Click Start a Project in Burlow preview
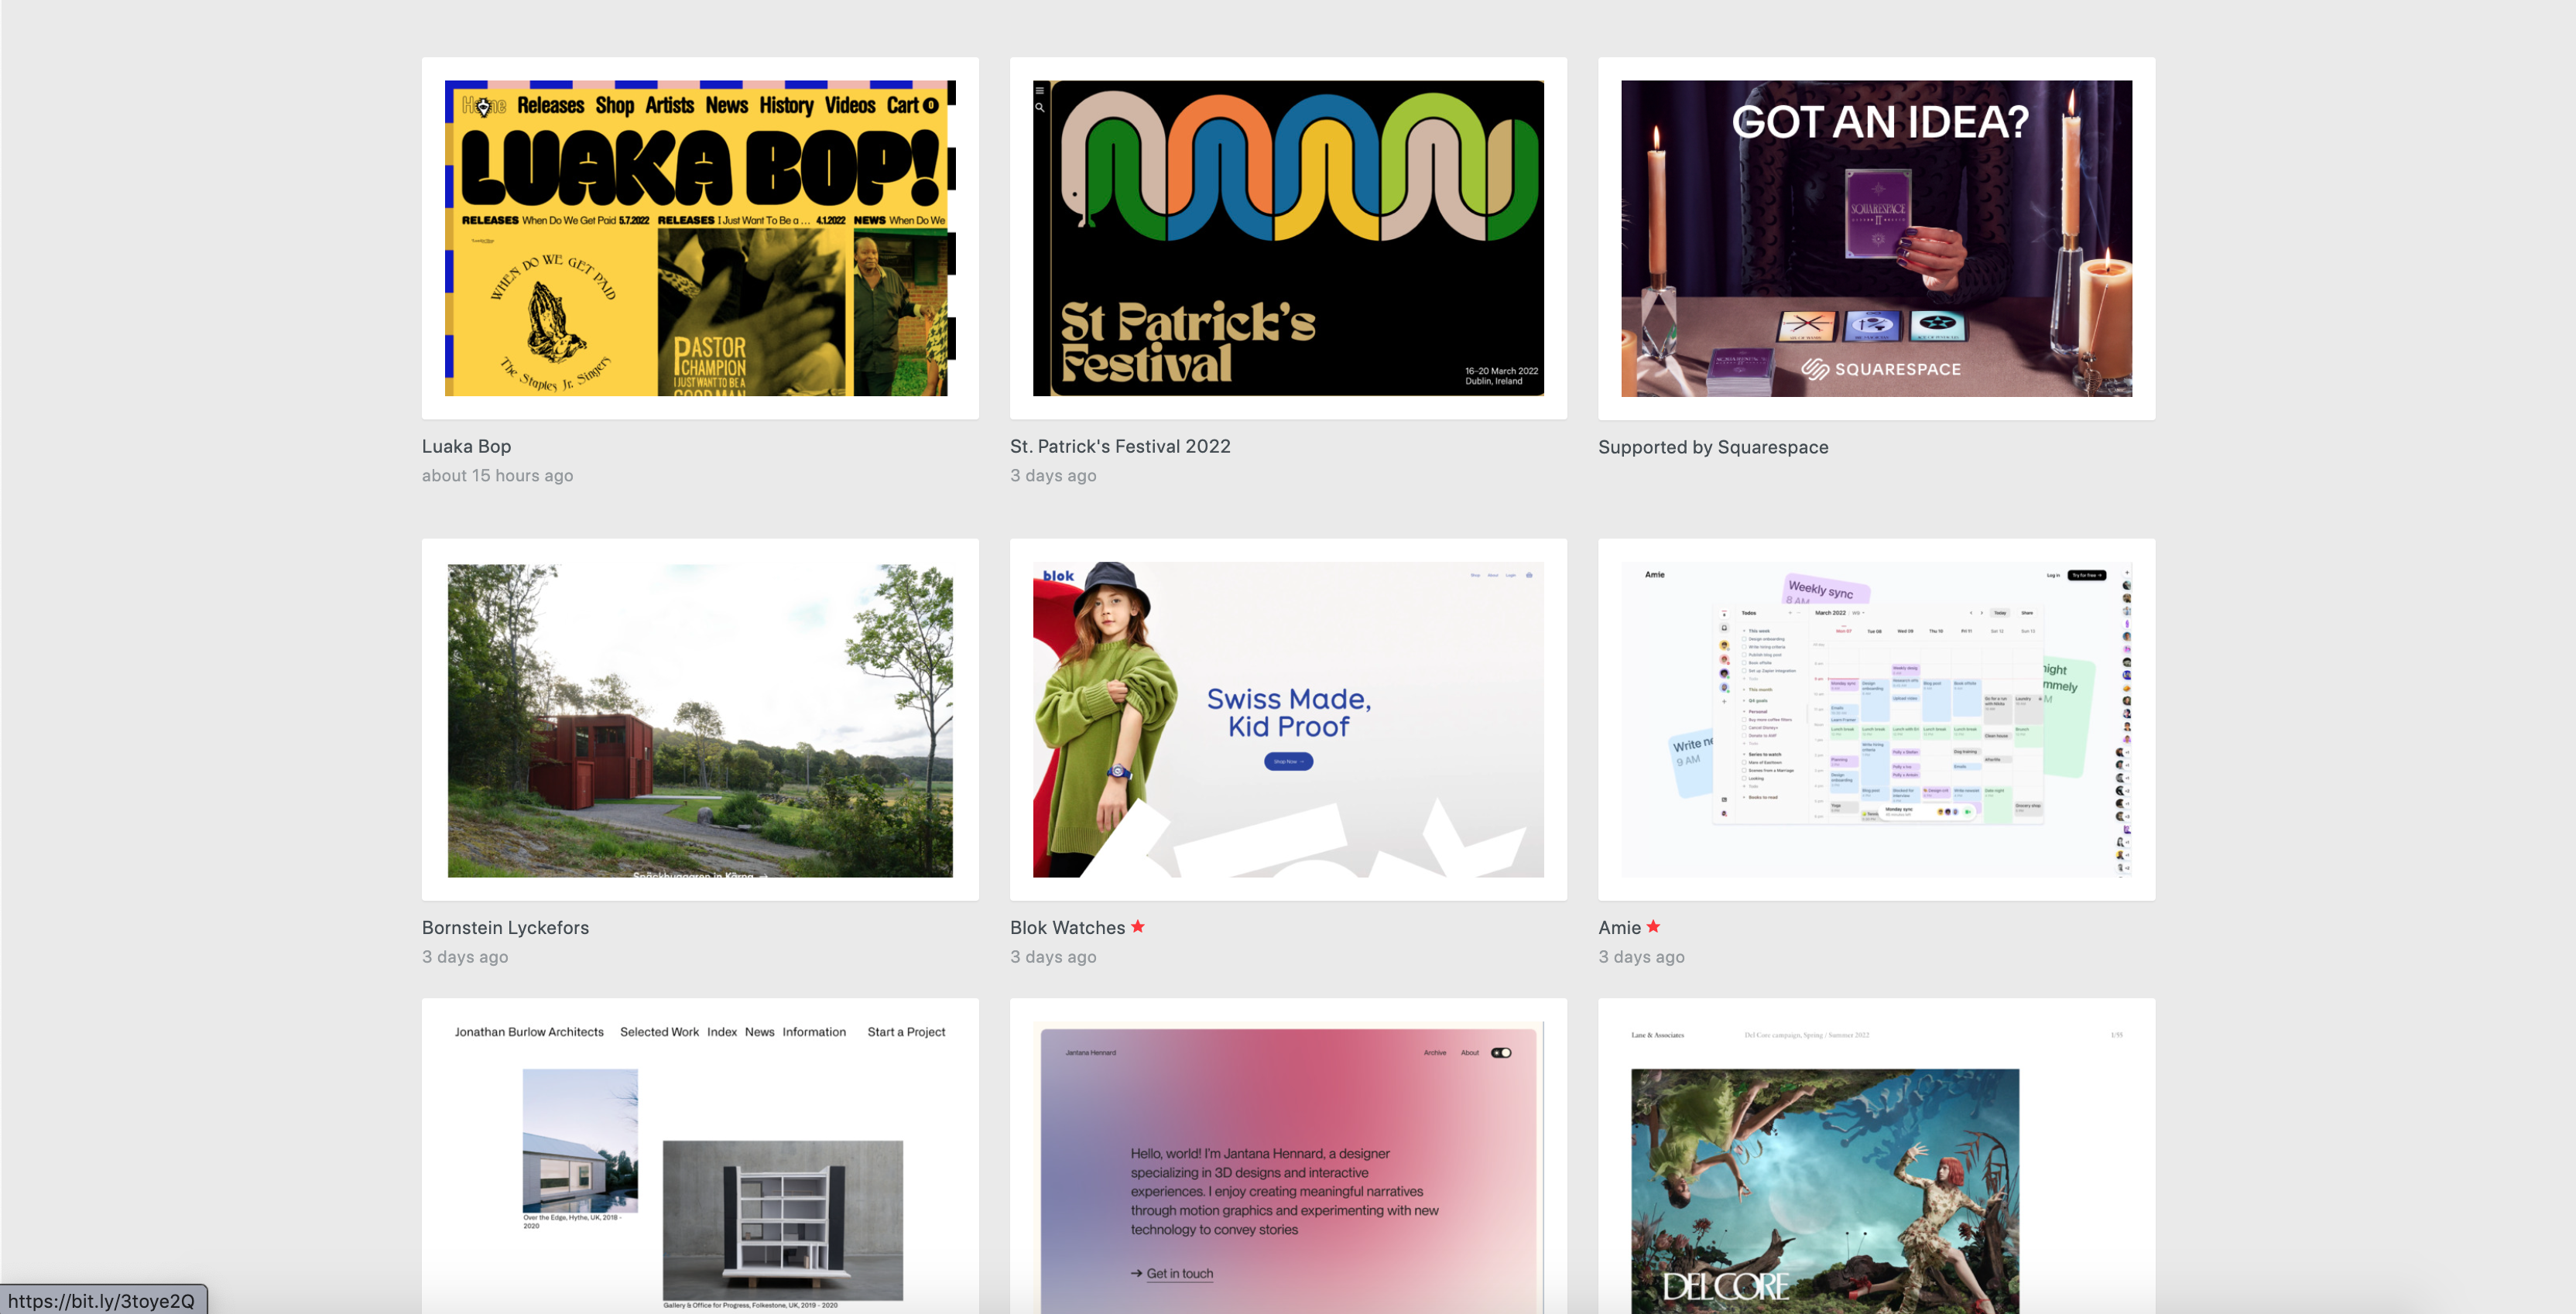Screen dimensions: 2576x1314 pyautogui.click(x=906, y=1031)
